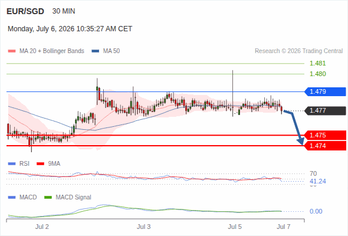Screen dimensions: 348x236
Task: Select the chart timestamp text line
Action: [70, 29]
